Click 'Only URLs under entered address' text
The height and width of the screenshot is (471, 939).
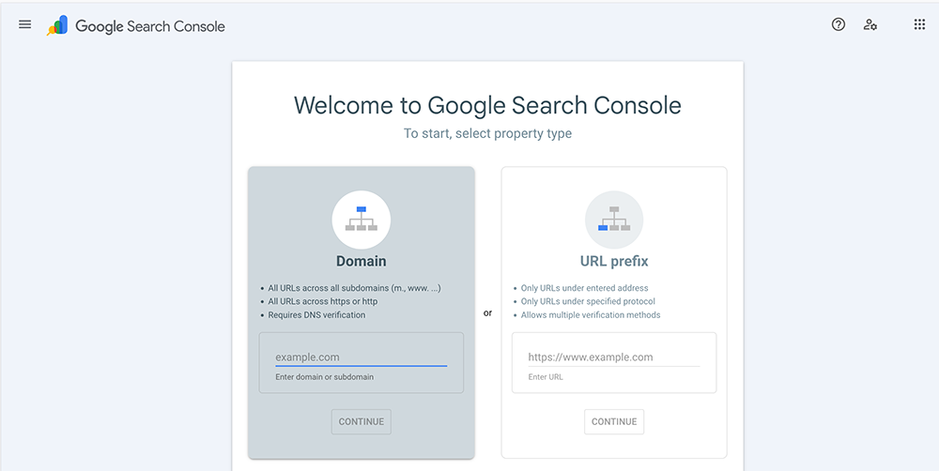point(584,288)
